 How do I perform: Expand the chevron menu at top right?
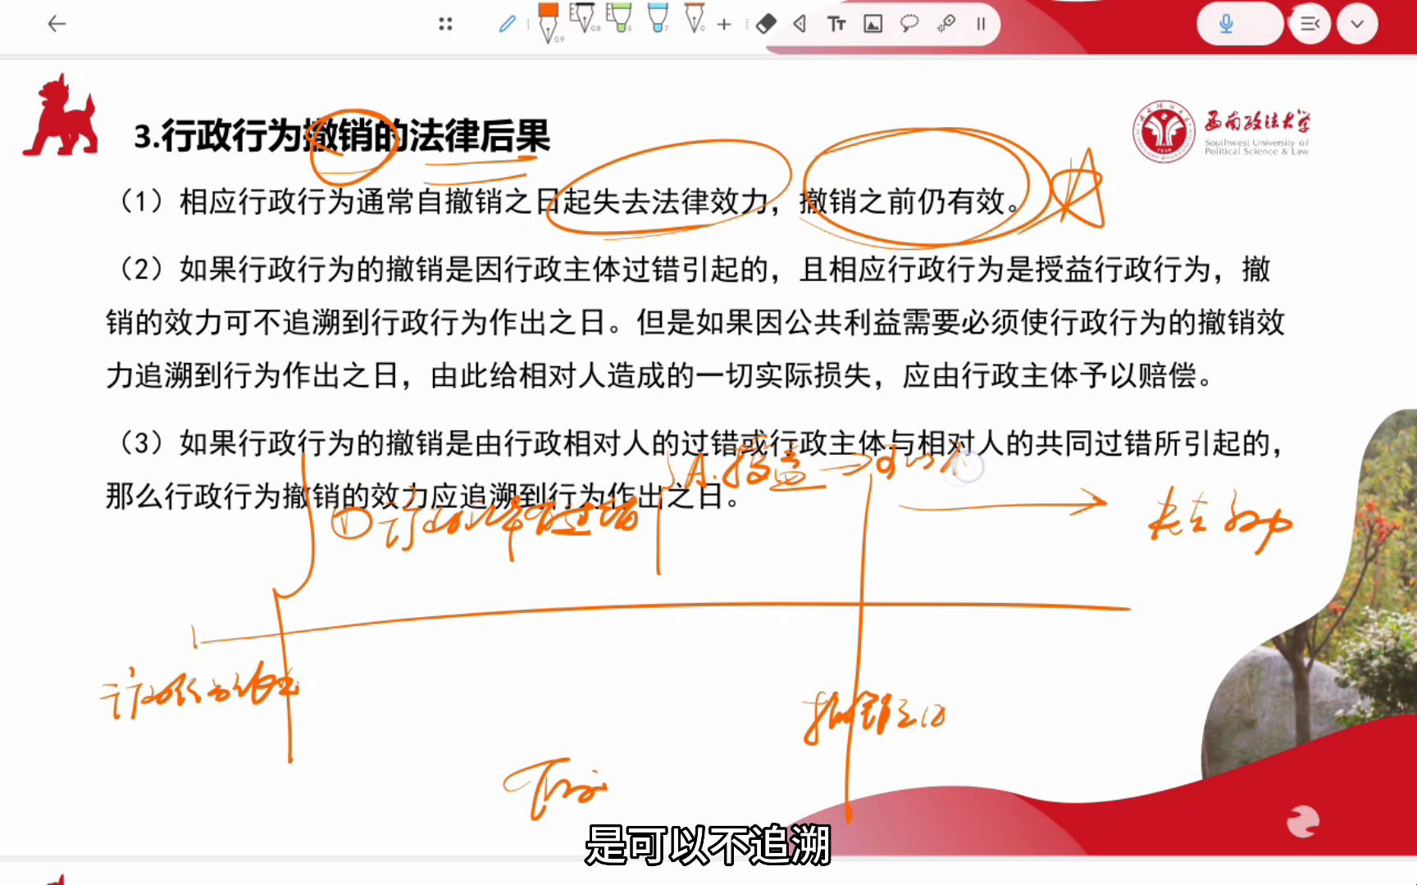click(1356, 24)
